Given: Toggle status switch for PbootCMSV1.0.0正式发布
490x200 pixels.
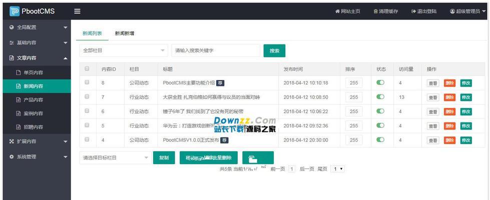Looking at the screenshot, I should tap(380, 140).
